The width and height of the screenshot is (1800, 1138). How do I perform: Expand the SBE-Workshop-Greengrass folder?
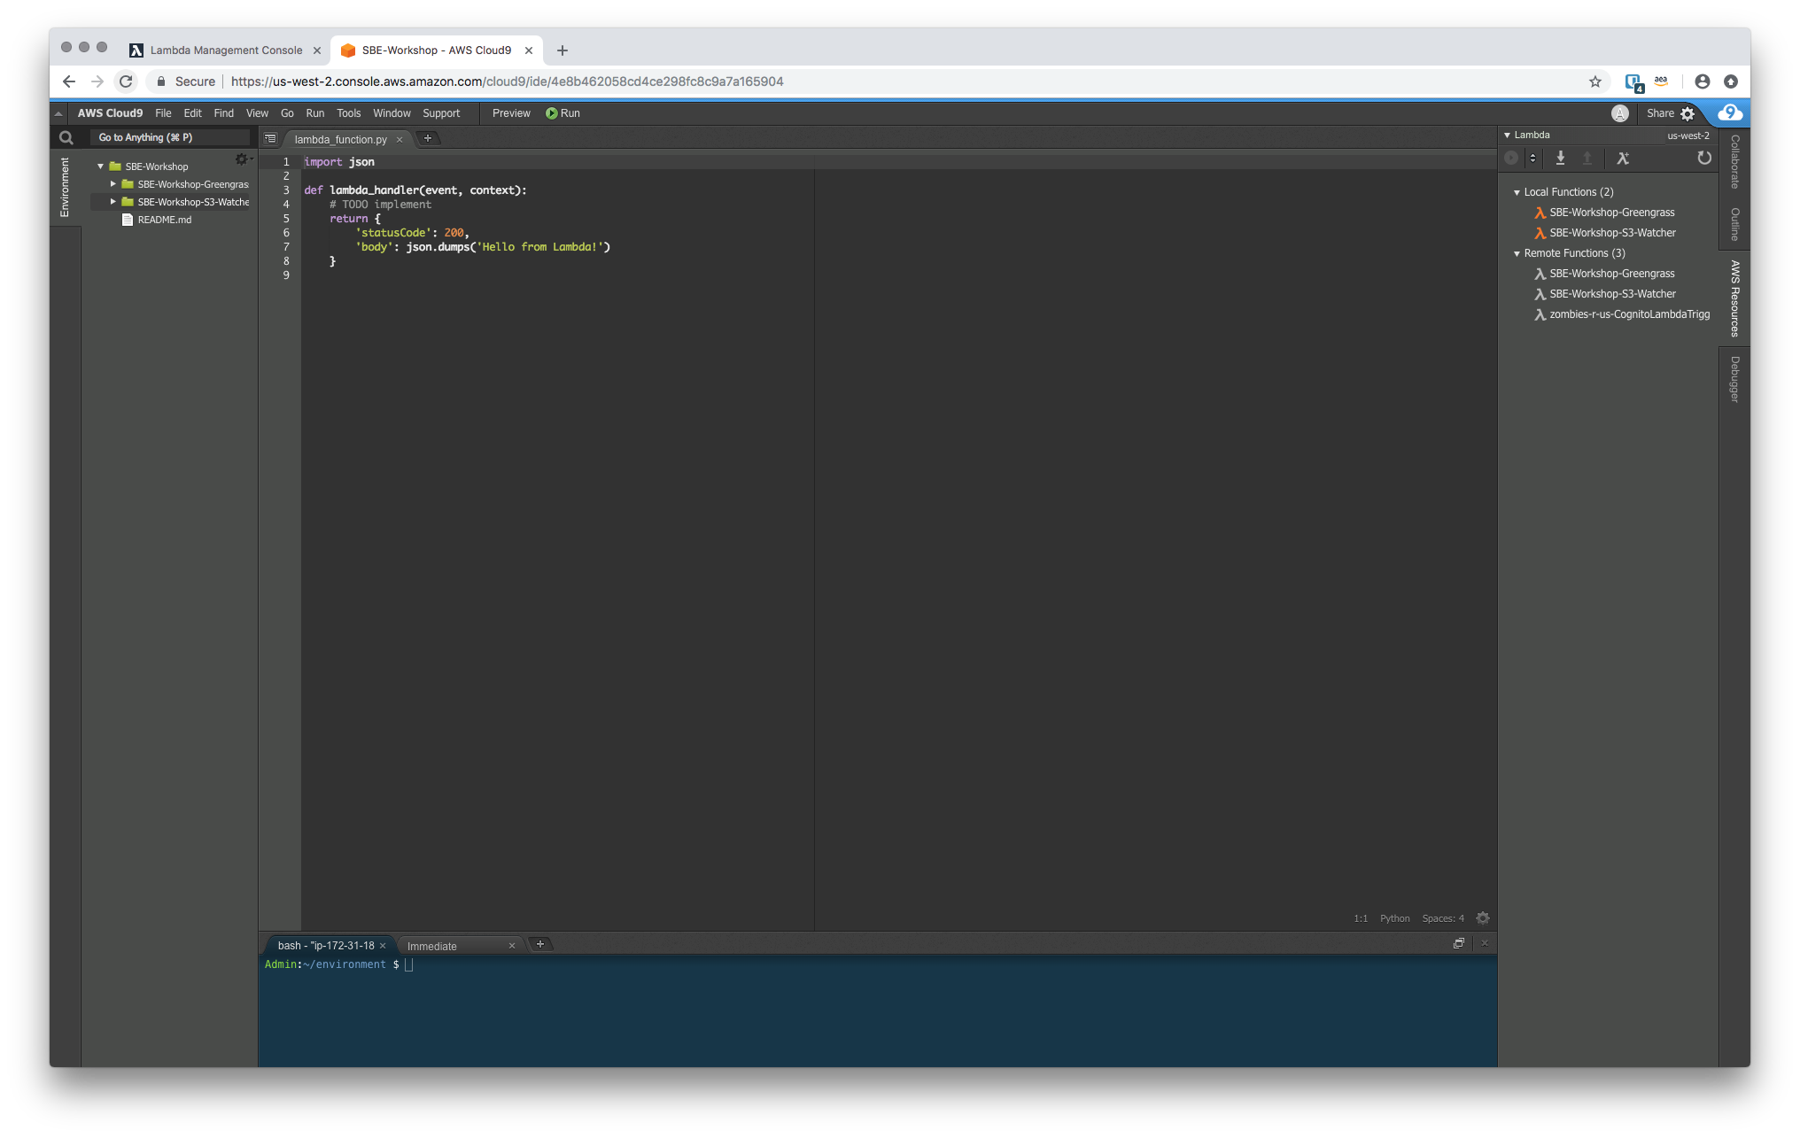click(x=112, y=184)
